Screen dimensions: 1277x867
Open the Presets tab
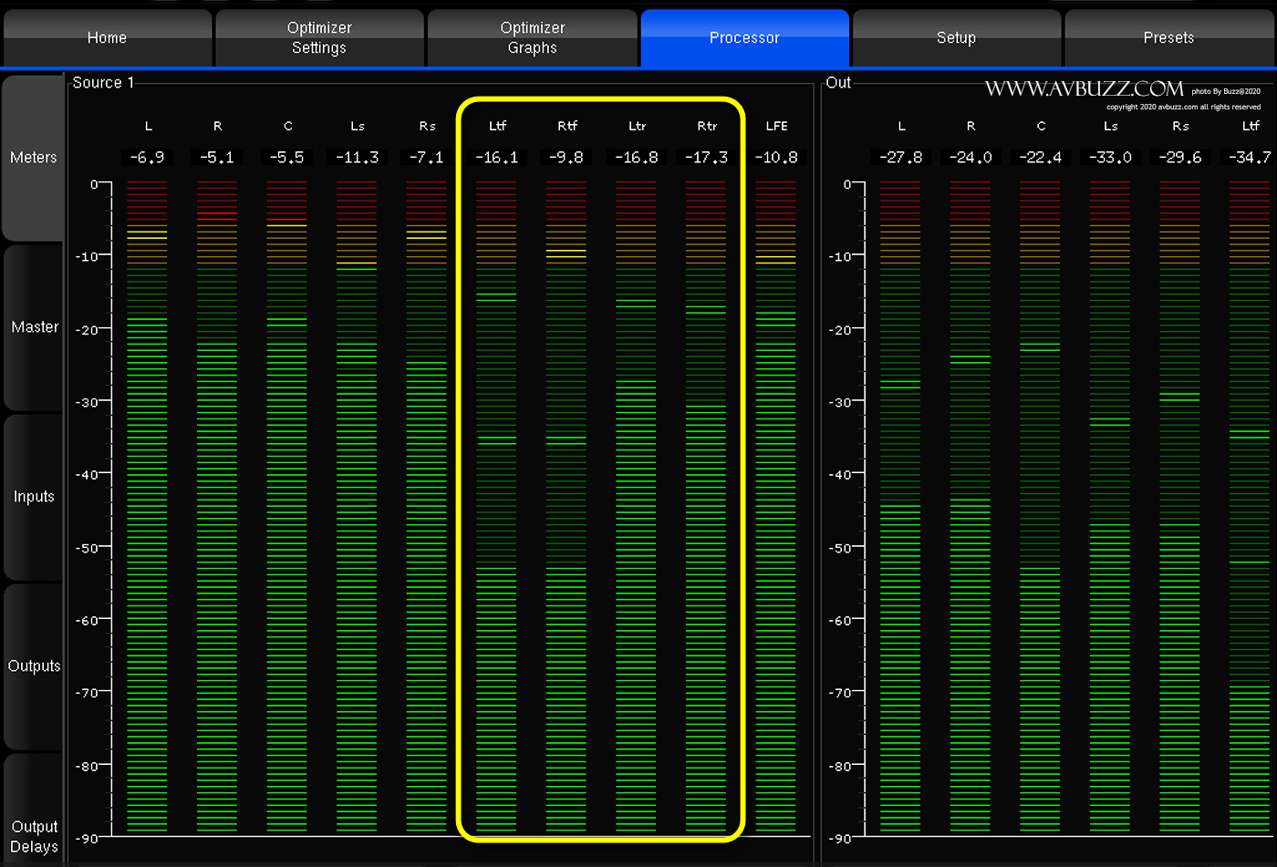1168,38
